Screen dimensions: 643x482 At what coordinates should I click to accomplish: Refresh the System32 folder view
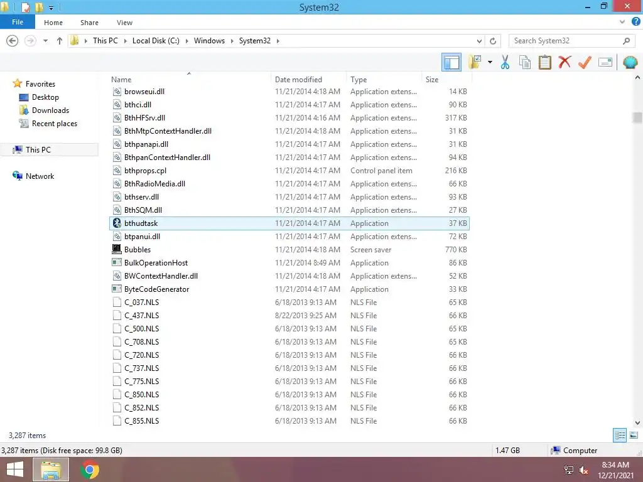pyautogui.click(x=493, y=41)
